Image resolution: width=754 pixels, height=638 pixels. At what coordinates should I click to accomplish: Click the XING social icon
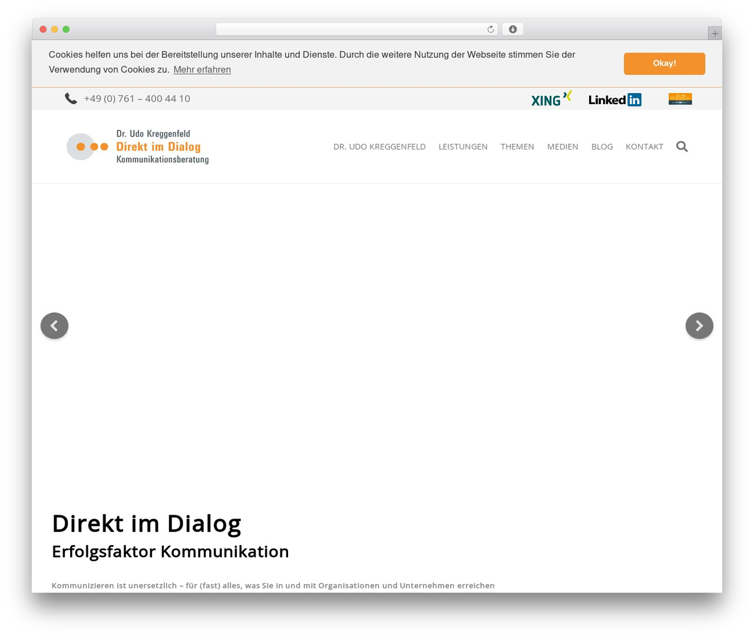(x=551, y=99)
